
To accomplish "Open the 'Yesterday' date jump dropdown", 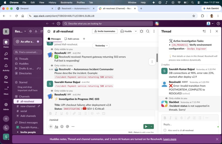I will (101, 46).
